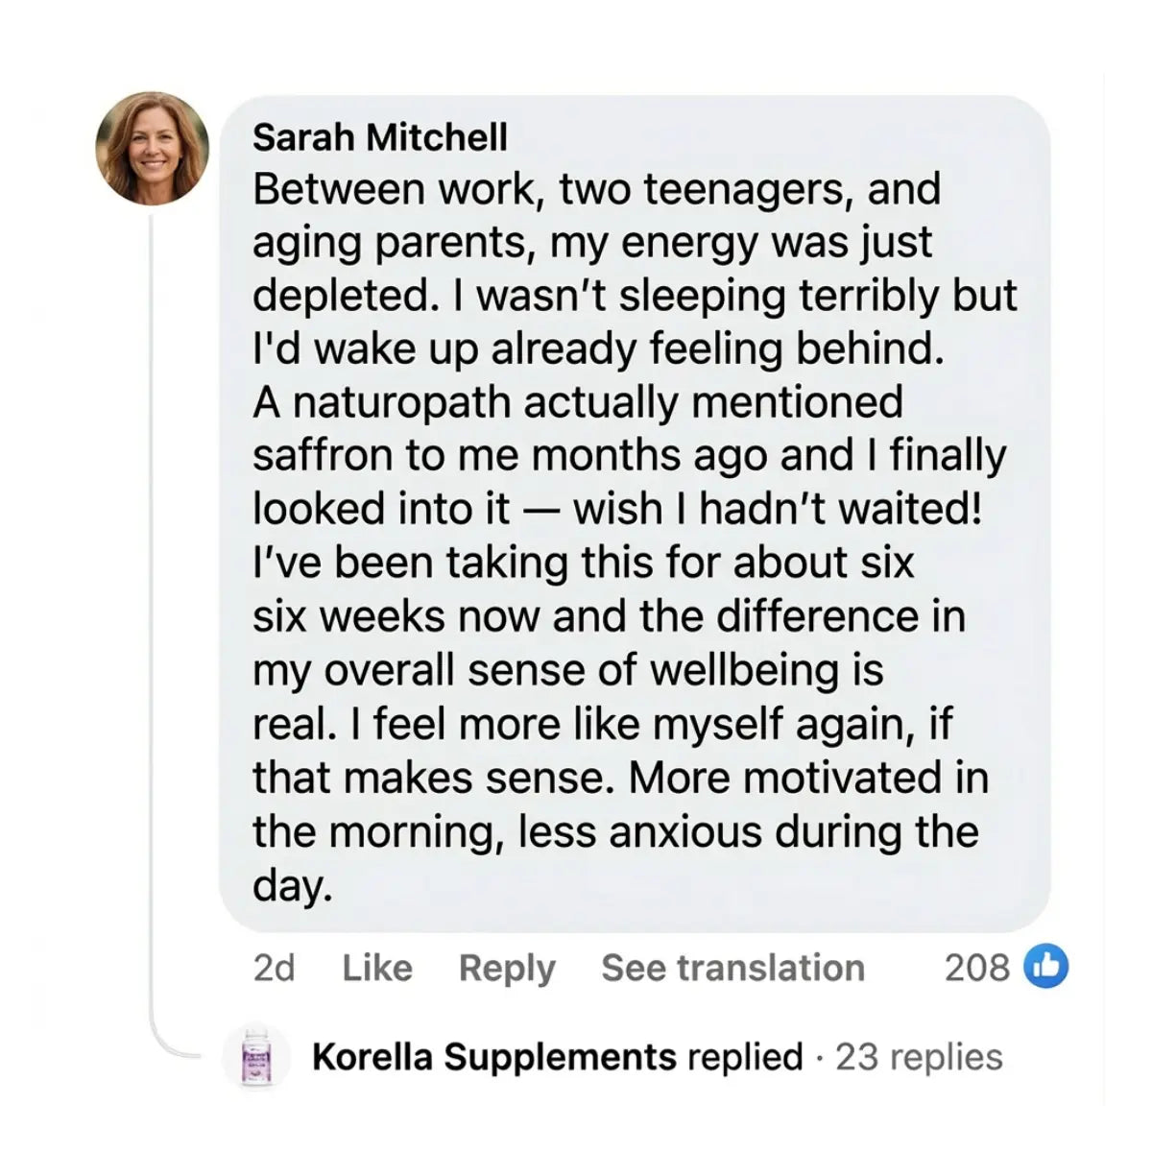Click the word "naturopath" in the comment
The image size is (1152, 1152).
pos(401,402)
